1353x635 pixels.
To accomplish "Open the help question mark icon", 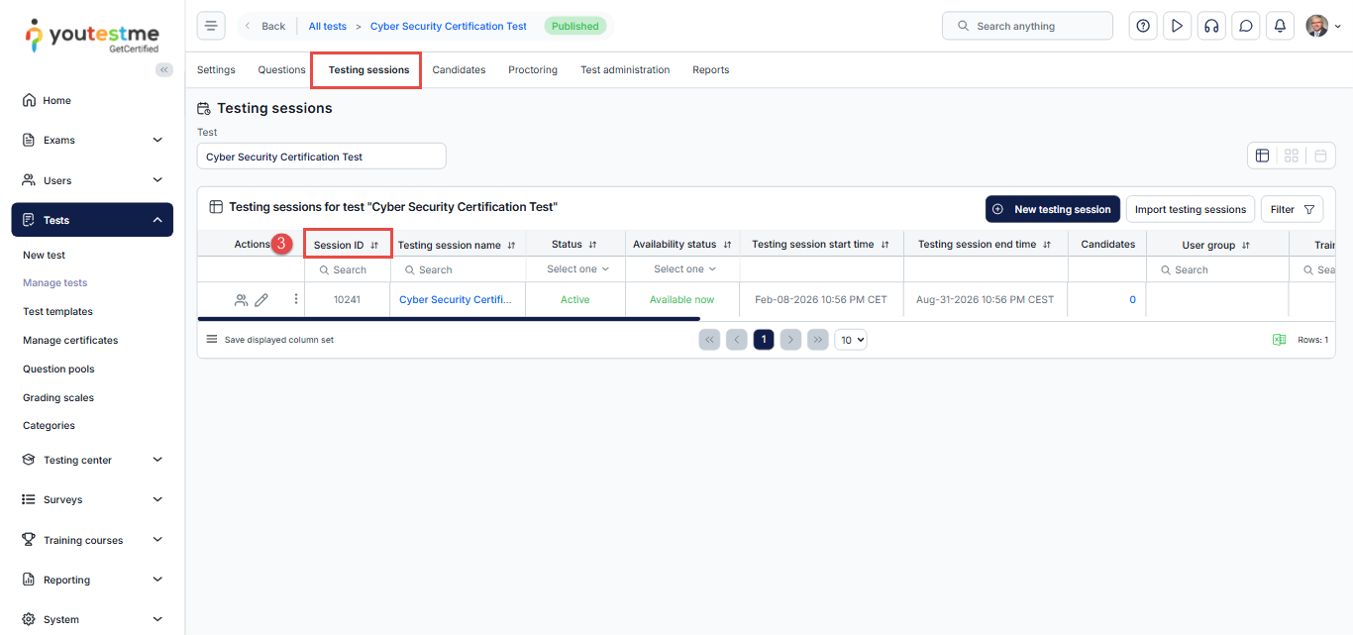I will pyautogui.click(x=1143, y=26).
